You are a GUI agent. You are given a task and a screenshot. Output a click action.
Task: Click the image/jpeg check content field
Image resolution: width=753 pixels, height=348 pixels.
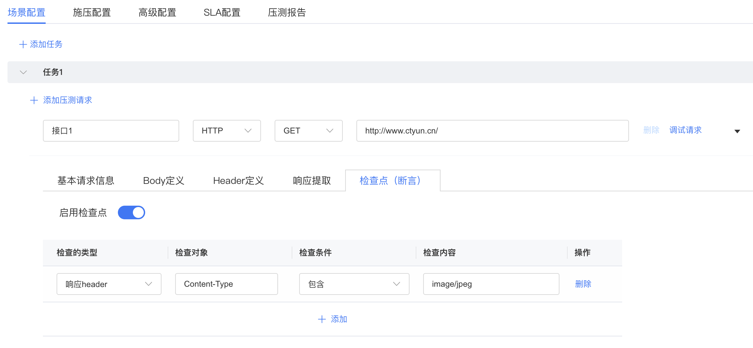491,284
